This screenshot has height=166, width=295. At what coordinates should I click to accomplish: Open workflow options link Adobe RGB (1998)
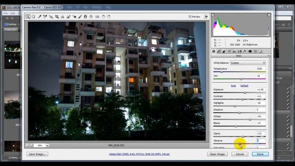[139, 154]
